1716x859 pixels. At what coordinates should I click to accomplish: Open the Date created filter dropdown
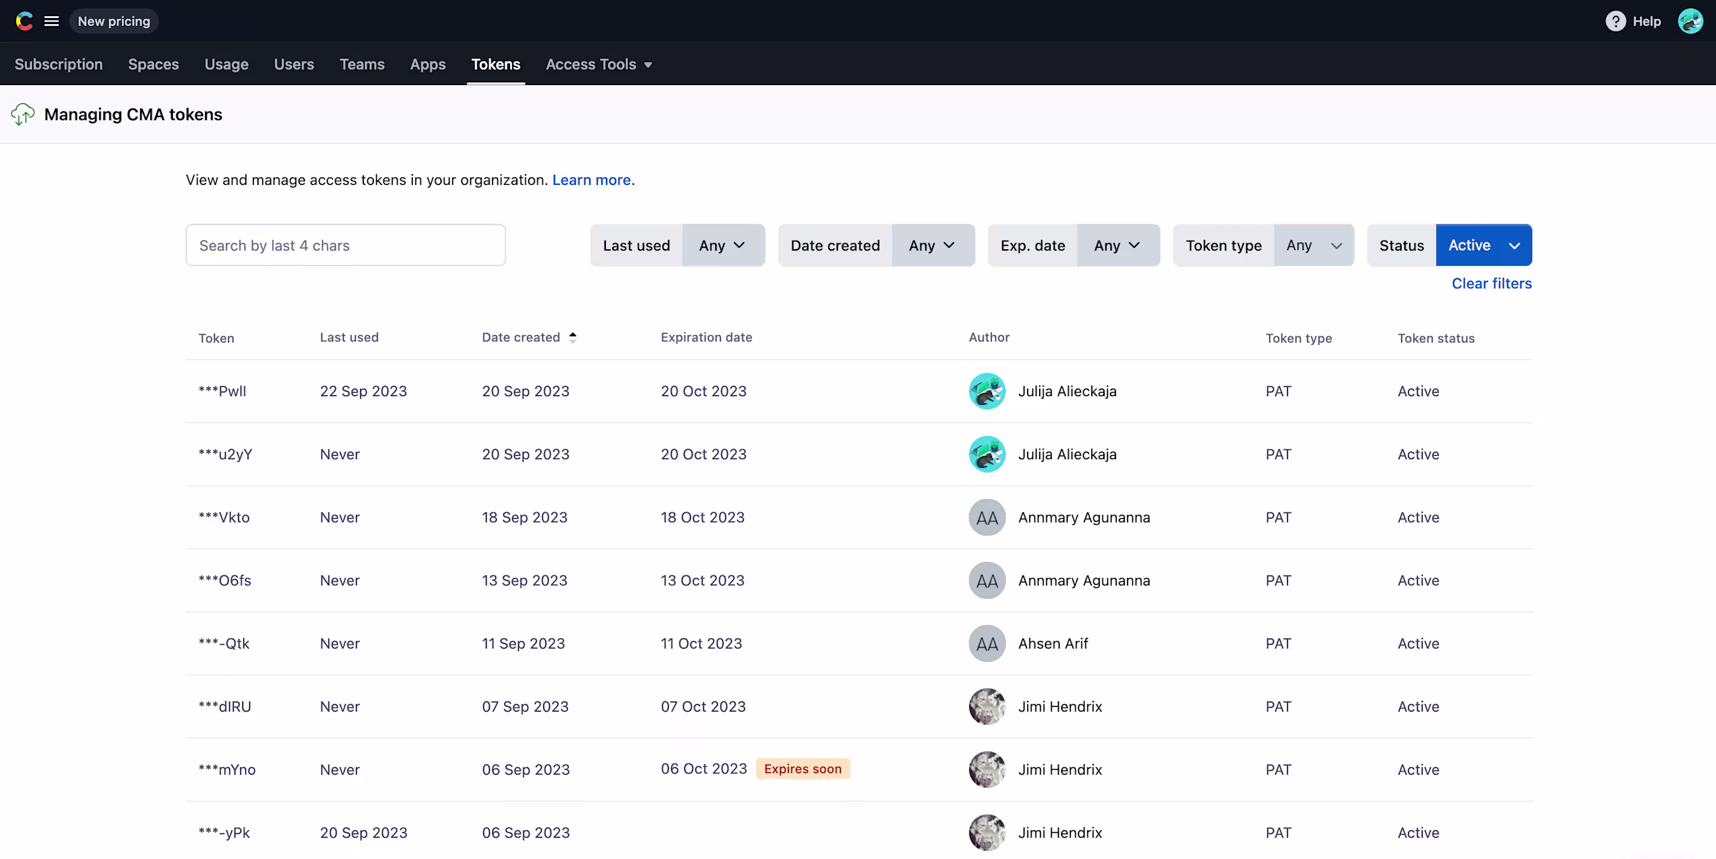[x=933, y=245]
